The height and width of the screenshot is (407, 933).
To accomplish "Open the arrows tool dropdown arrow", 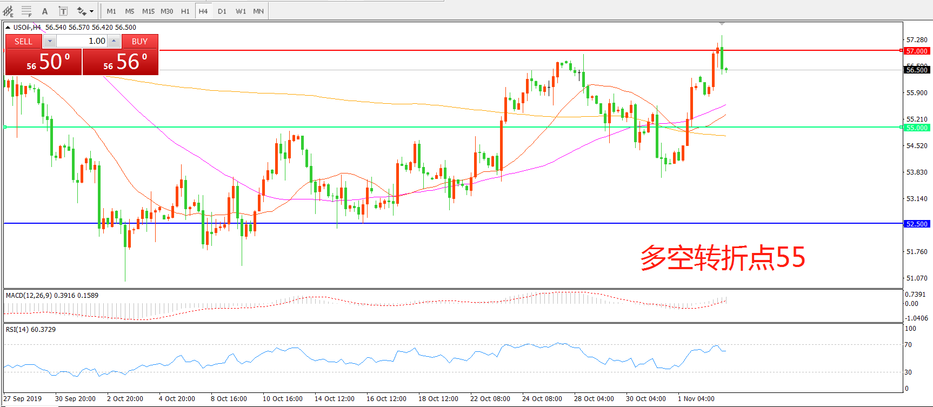I will coord(92,11).
